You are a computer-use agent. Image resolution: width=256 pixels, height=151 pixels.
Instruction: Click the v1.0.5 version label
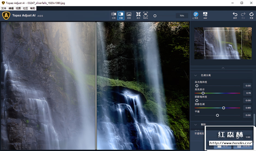(x=40, y=16)
